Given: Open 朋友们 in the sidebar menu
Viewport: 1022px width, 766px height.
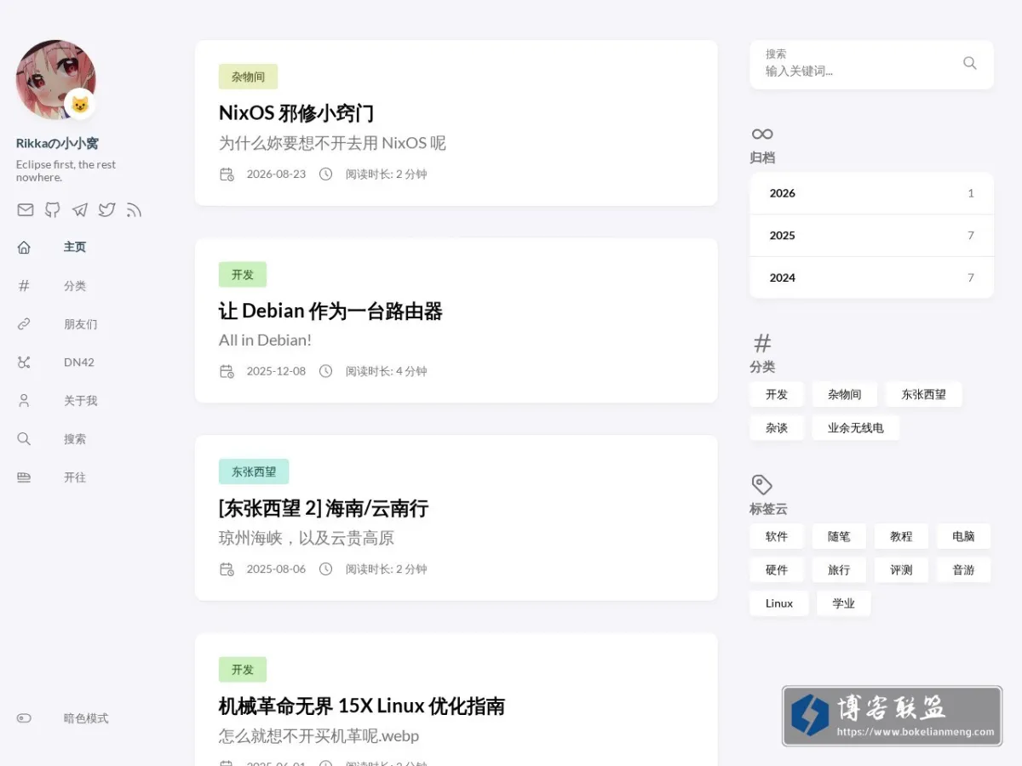Looking at the screenshot, I should coord(81,324).
